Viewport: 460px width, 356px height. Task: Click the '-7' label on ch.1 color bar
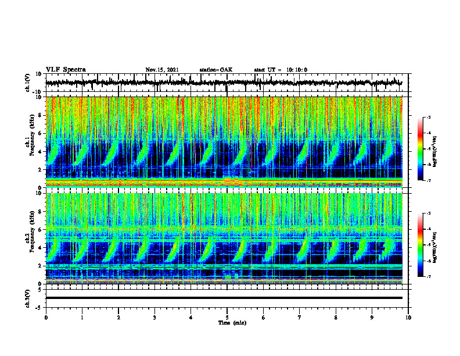click(428, 180)
